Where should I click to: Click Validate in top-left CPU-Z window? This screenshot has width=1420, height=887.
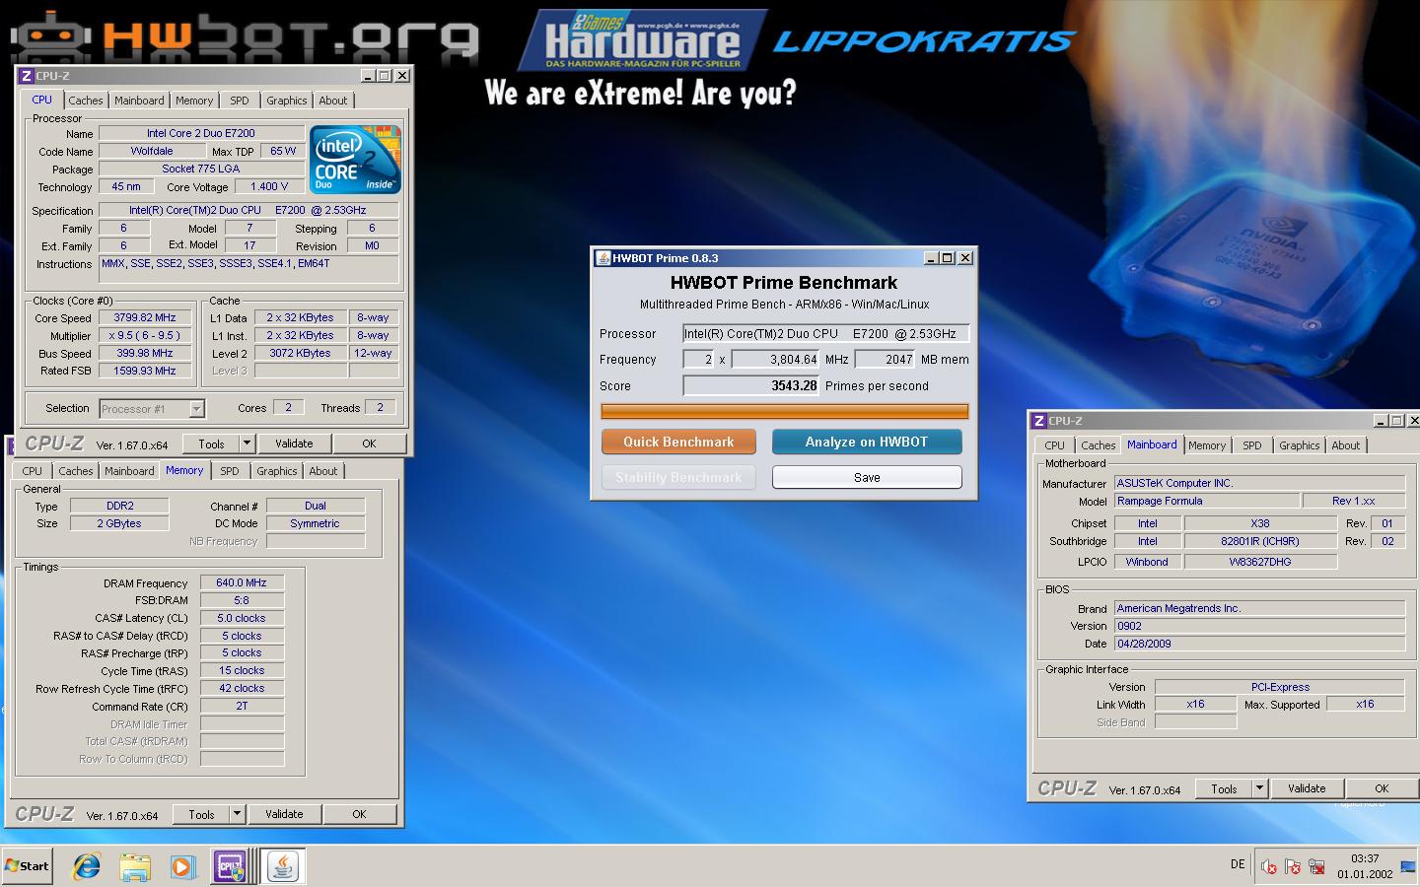click(294, 443)
